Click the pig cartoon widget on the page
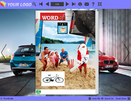Viewport: 131px width, 101px height. click(63, 28)
